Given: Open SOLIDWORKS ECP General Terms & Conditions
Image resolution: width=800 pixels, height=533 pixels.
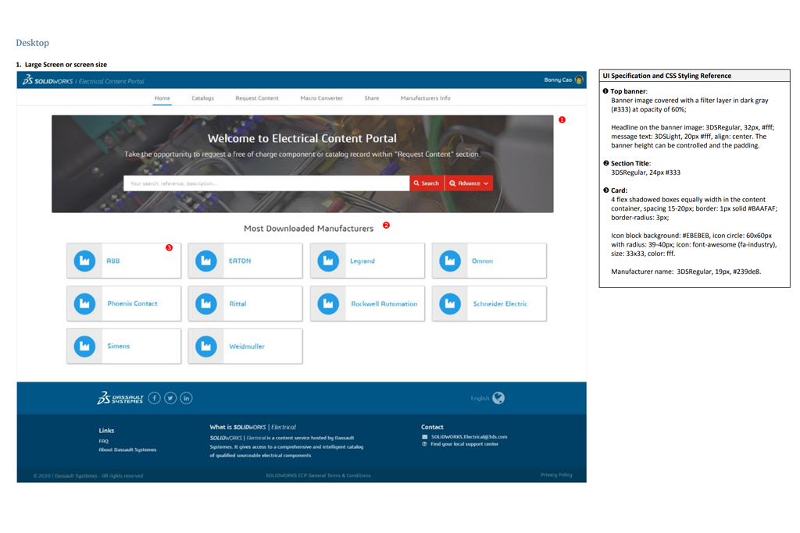Looking at the screenshot, I should click(x=318, y=475).
